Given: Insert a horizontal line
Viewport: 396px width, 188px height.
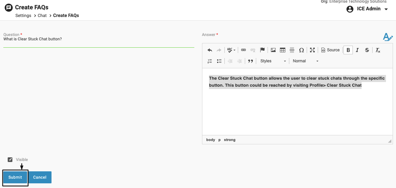Looking at the screenshot, I should 292,50.
